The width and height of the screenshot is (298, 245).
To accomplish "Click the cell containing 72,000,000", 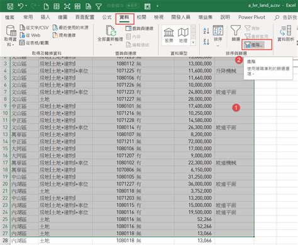I will click(x=194, y=141).
